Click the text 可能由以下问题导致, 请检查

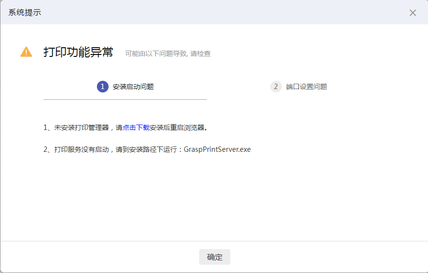tap(168, 54)
